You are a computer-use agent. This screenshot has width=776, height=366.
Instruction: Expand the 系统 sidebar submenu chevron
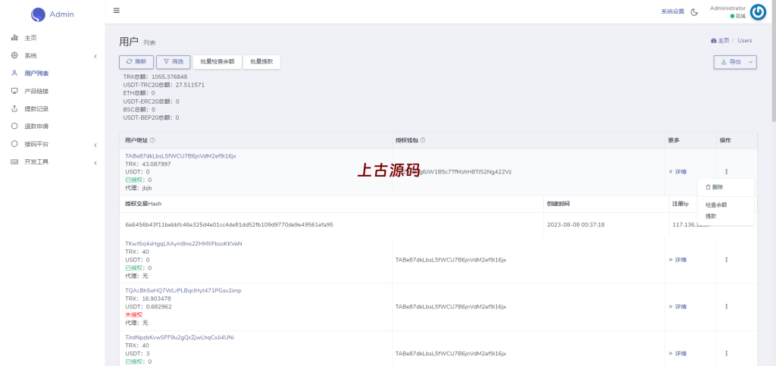[95, 56]
